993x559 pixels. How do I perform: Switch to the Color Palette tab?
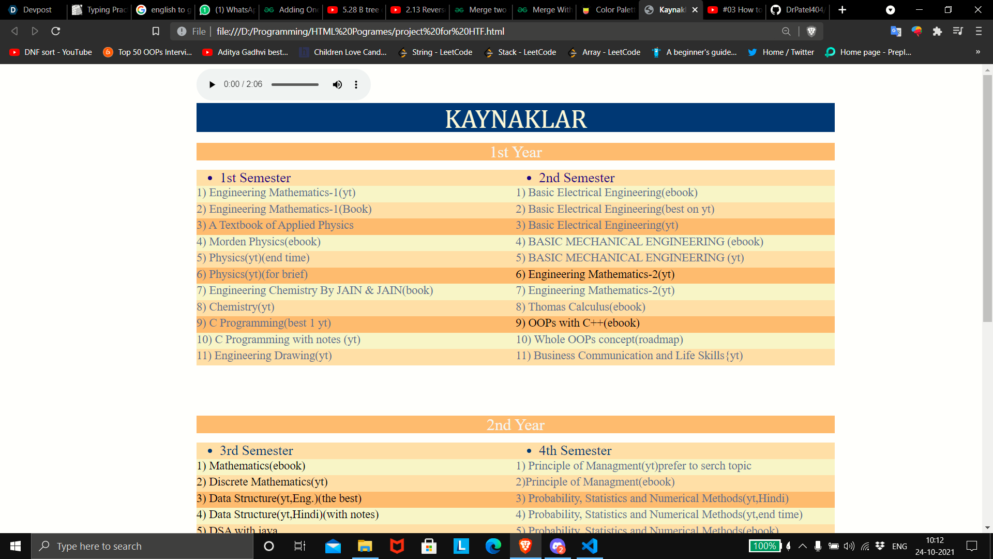click(609, 10)
